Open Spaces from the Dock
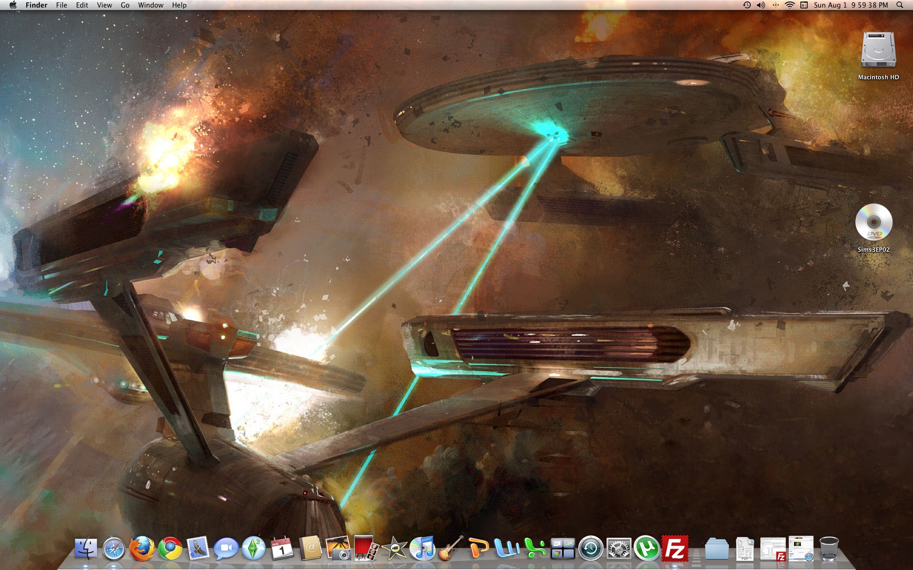Viewport: 913px width, 570px height. [563, 549]
